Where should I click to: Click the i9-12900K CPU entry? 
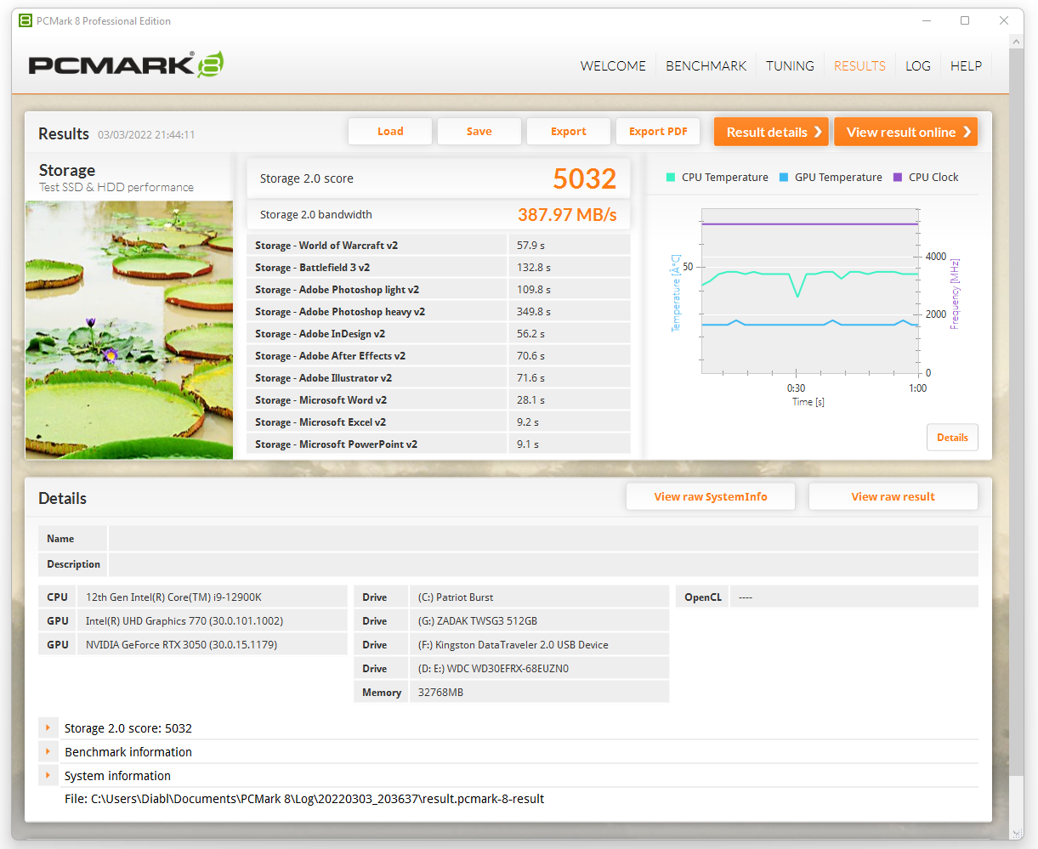coord(213,597)
